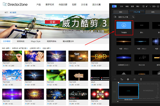The image size is (160, 106).
Task: Switch to the Magic Style tab
Action: pos(36,41)
